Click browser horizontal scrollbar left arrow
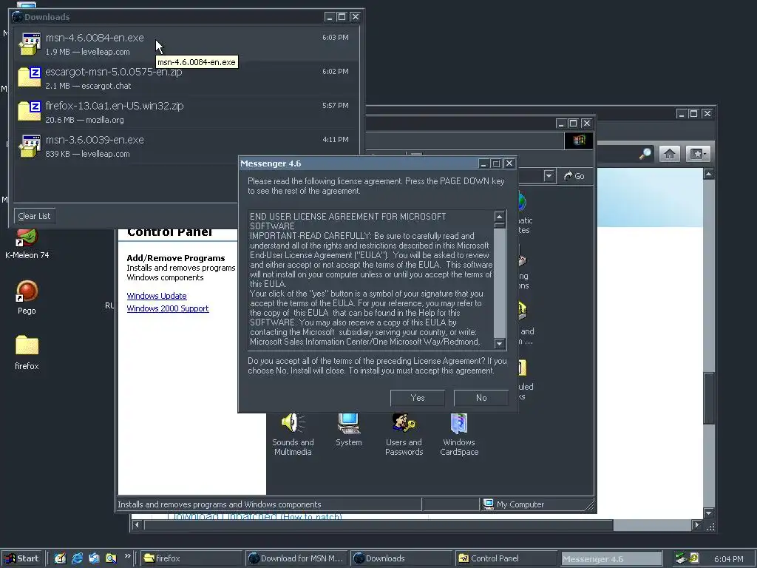This screenshot has width=757, height=568. [x=137, y=524]
